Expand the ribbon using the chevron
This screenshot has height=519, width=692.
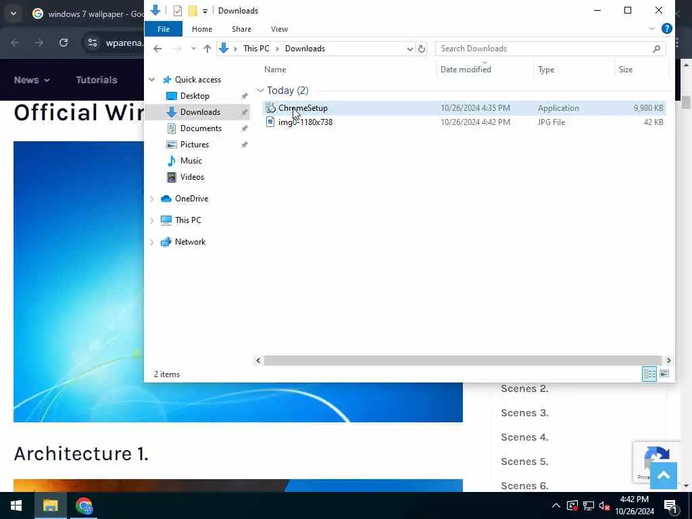coord(652,28)
